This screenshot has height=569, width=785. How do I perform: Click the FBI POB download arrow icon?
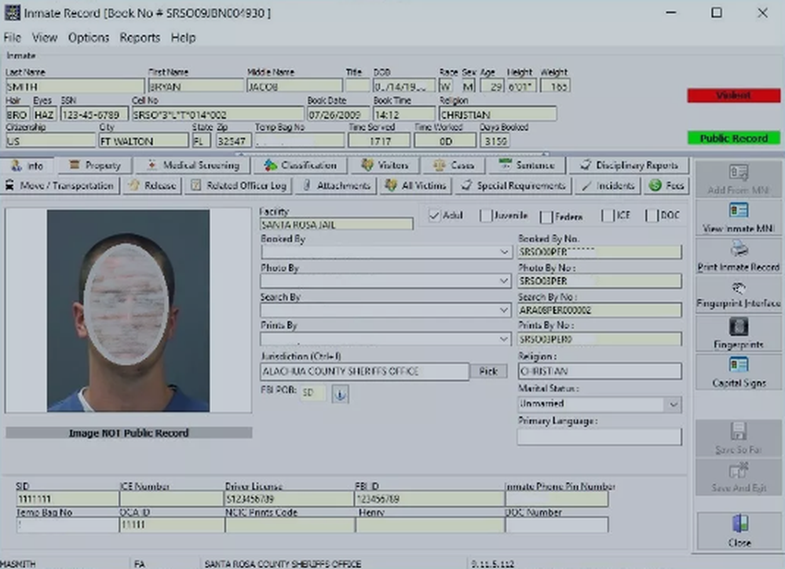click(340, 394)
